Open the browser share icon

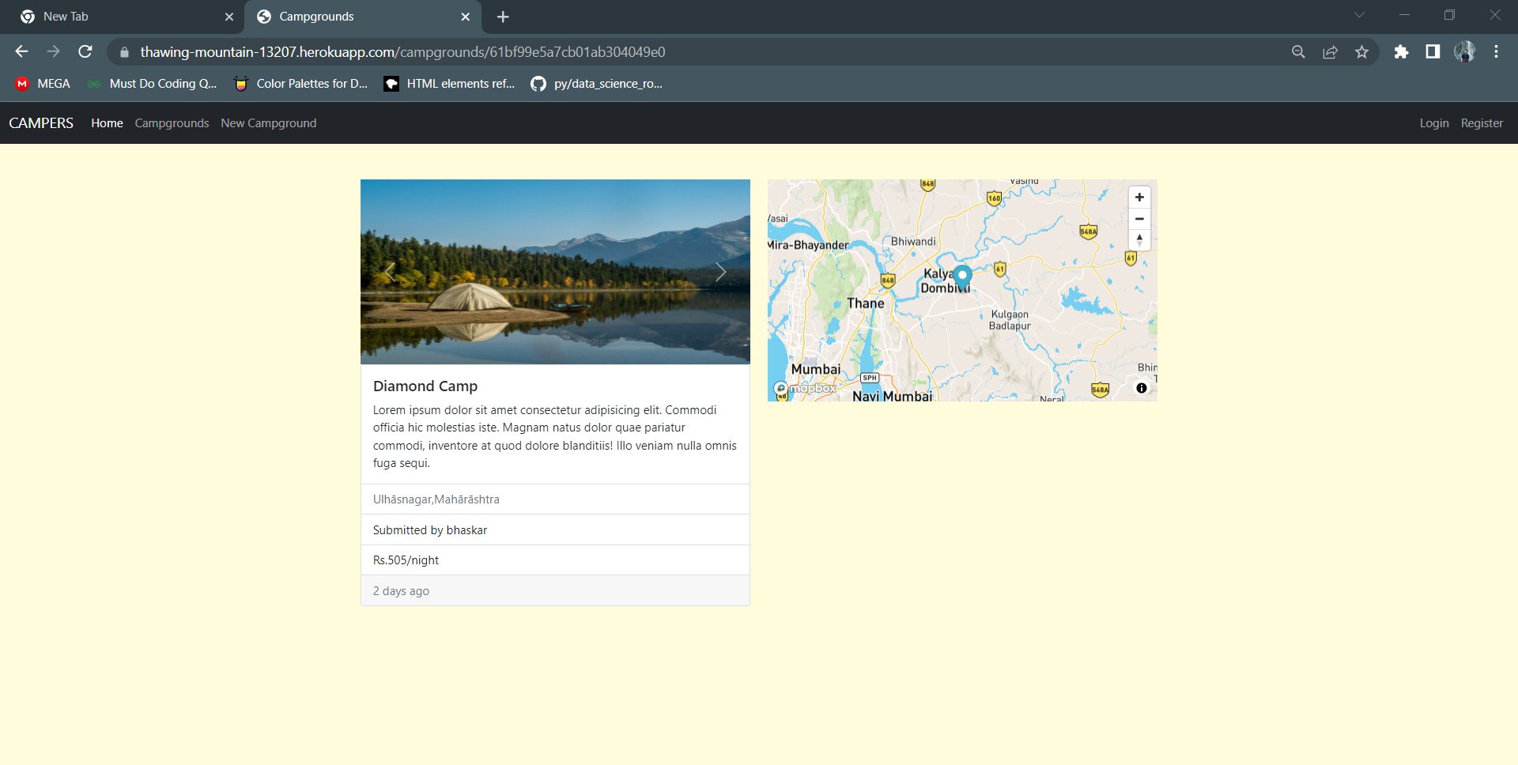click(1331, 51)
